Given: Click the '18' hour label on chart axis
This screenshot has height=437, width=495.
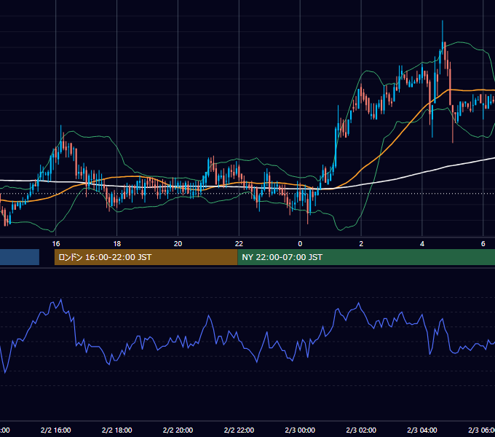Looking at the screenshot, I should (x=116, y=244).
